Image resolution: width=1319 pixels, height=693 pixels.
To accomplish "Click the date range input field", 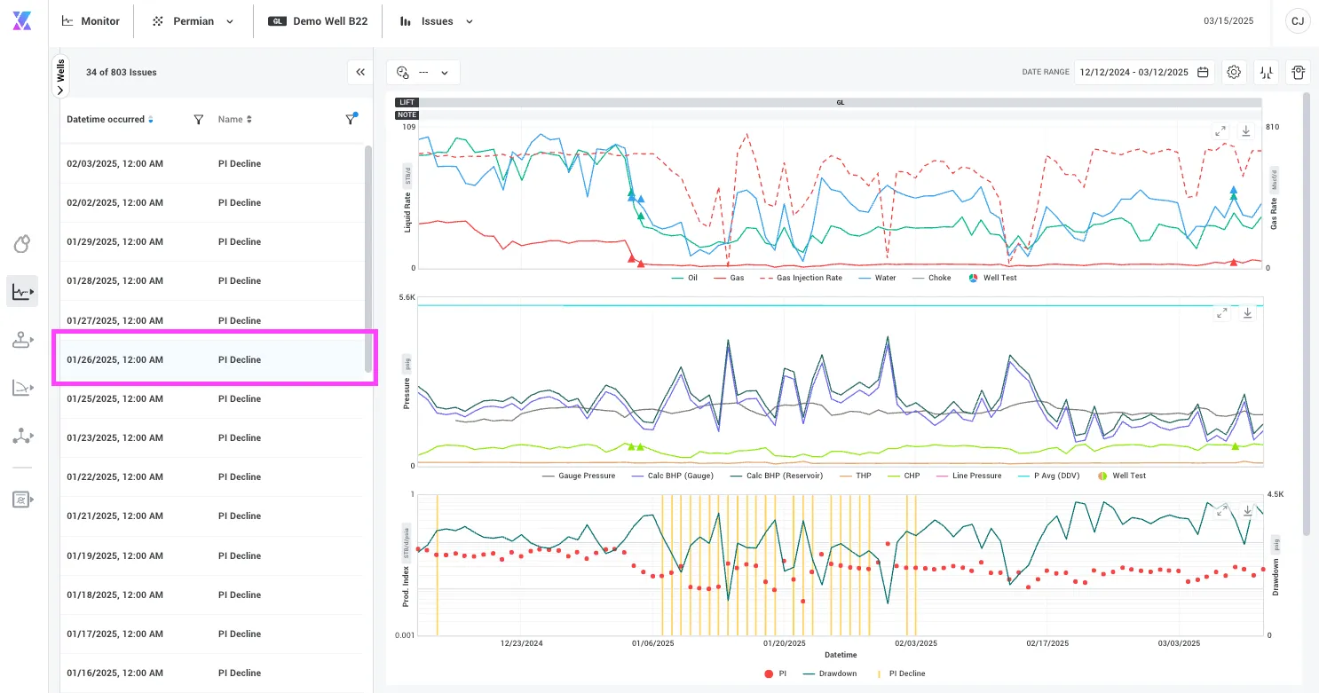I will click(1144, 73).
